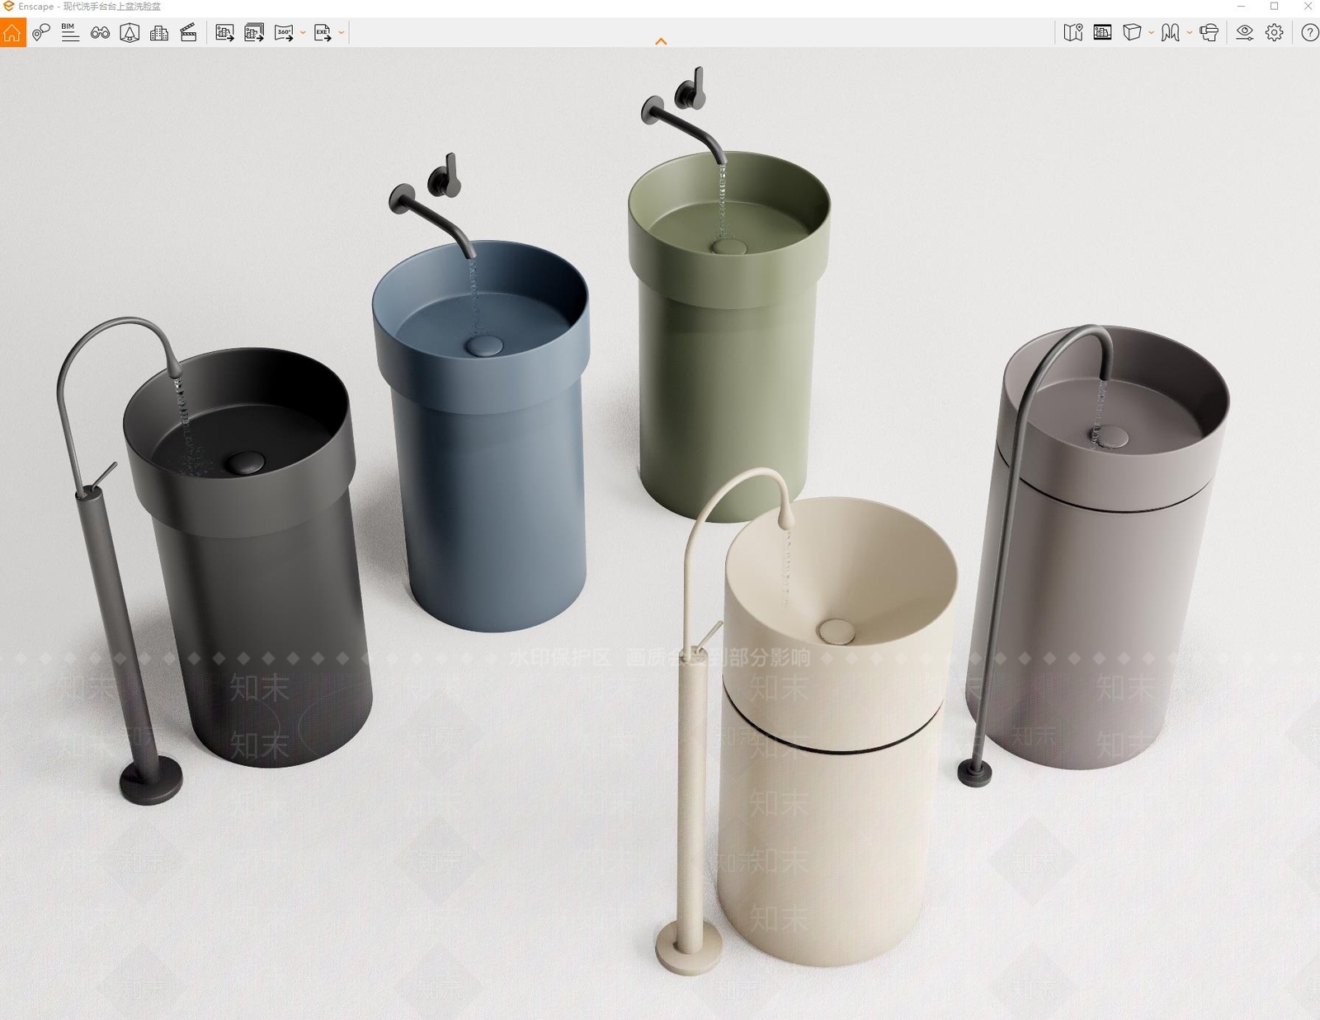1320x1020 pixels.
Task: Export EXE standalone file icon
Action: pos(323,33)
